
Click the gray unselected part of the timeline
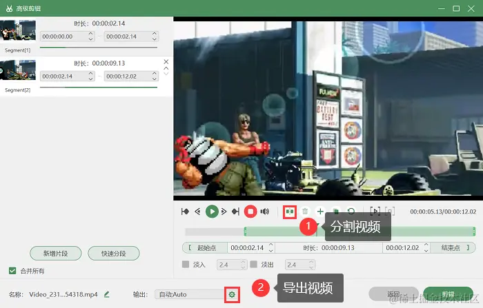tap(215, 232)
